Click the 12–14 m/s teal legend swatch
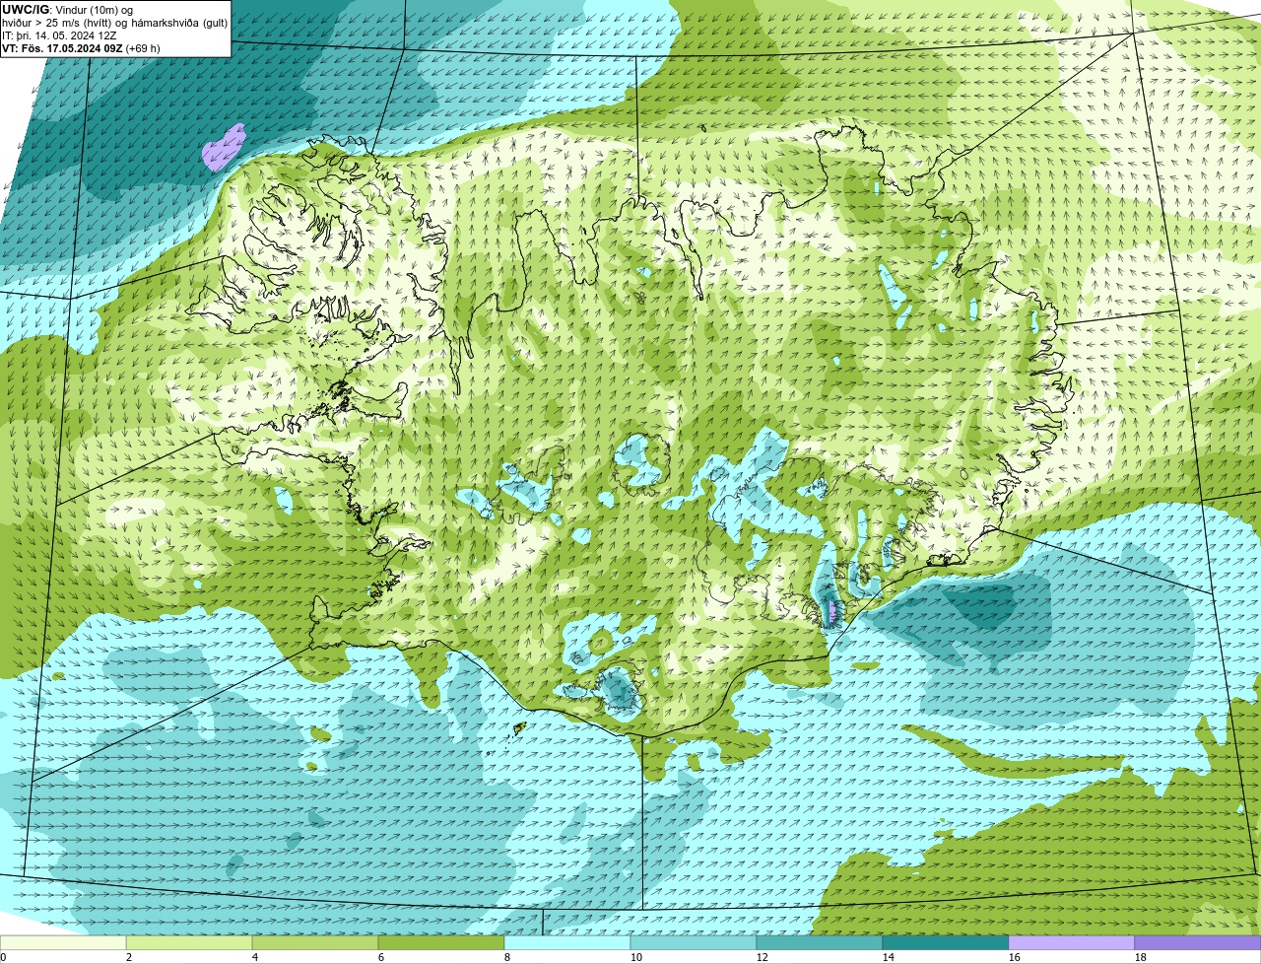 pos(820,942)
